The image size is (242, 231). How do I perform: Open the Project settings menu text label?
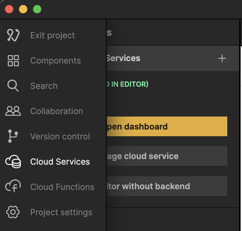pos(61,212)
